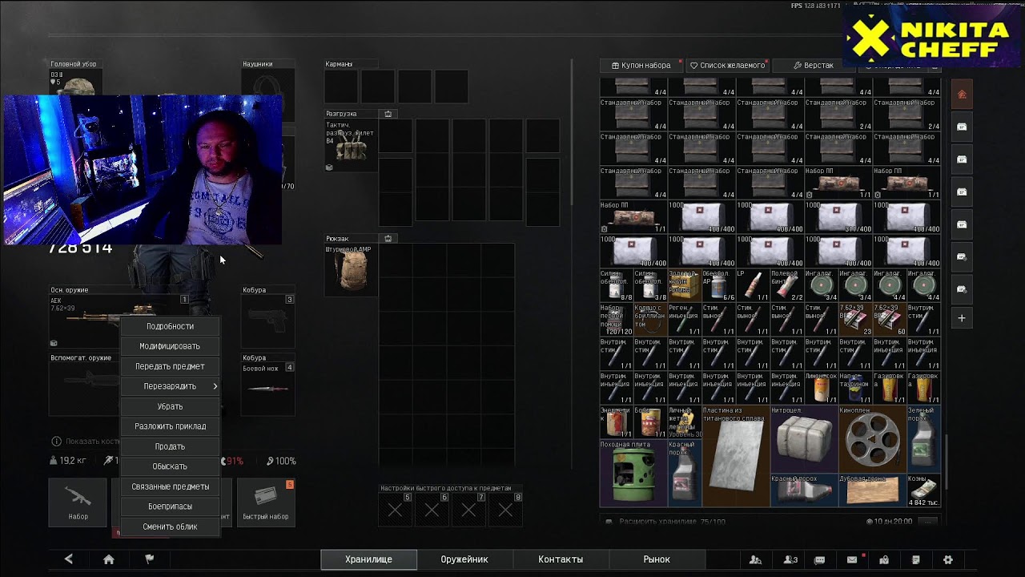Screen dimensions: 1025x577
Task: Click quick access slot 5
Action: click(x=395, y=509)
